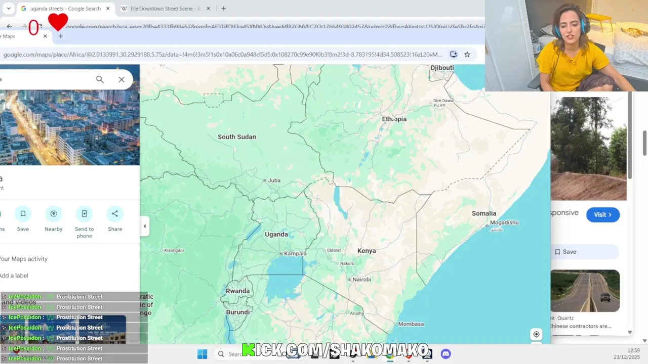The height and width of the screenshot is (364, 648).
Task: Show your location on the map
Action: tap(536, 334)
